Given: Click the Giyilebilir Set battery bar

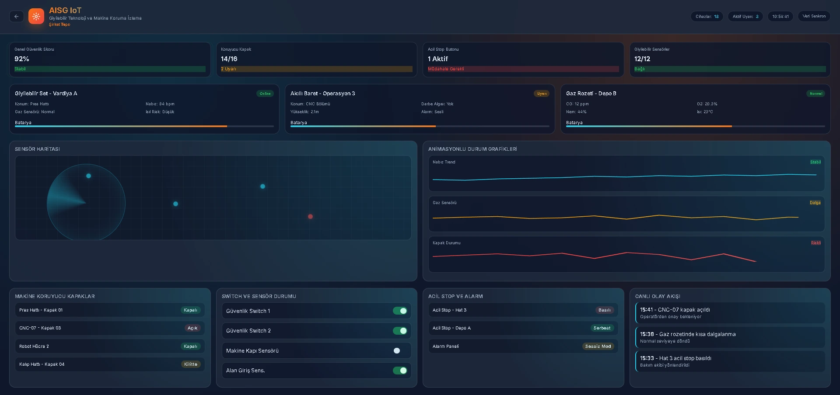Looking at the screenshot, I should (144, 126).
